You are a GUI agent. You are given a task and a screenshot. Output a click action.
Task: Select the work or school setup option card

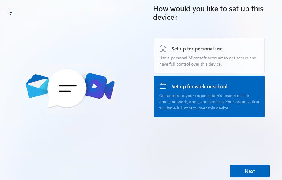tap(209, 96)
